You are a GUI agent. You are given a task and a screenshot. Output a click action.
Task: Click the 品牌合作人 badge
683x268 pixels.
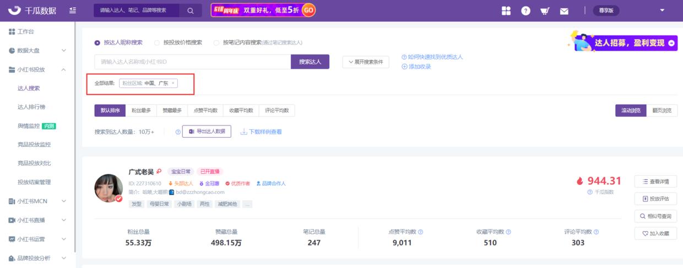pos(270,183)
